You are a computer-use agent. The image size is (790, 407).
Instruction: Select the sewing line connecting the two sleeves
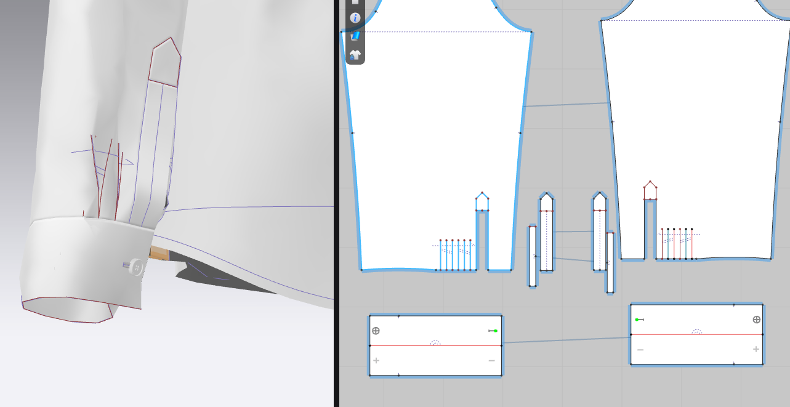[x=566, y=105]
